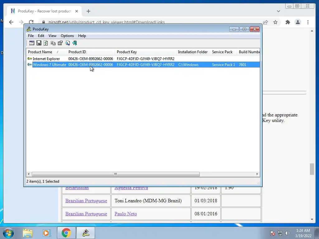
Task: Open Windows Explorer from the taskbar
Action: coord(28,233)
